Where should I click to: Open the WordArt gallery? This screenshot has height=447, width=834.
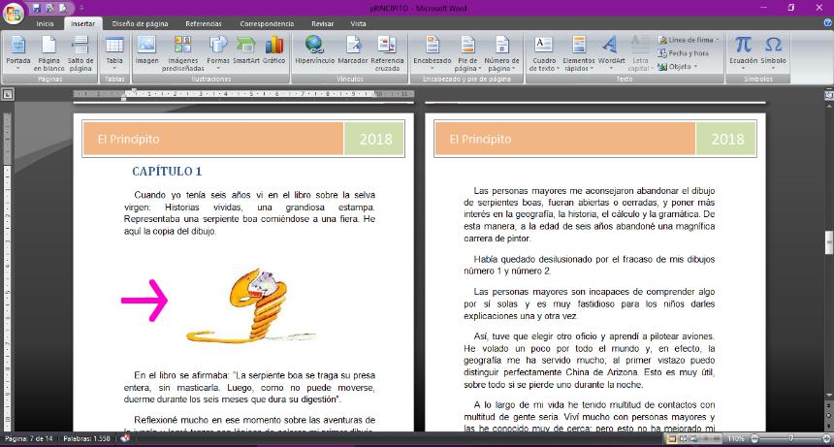tap(611, 53)
